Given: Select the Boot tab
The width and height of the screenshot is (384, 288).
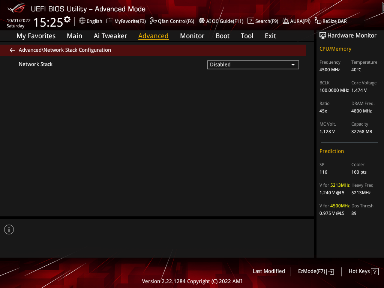Looking at the screenshot, I should click(x=222, y=36).
